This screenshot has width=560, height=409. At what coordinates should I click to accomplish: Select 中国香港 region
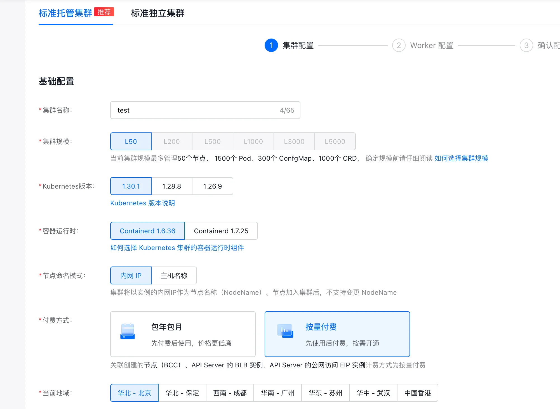(417, 393)
